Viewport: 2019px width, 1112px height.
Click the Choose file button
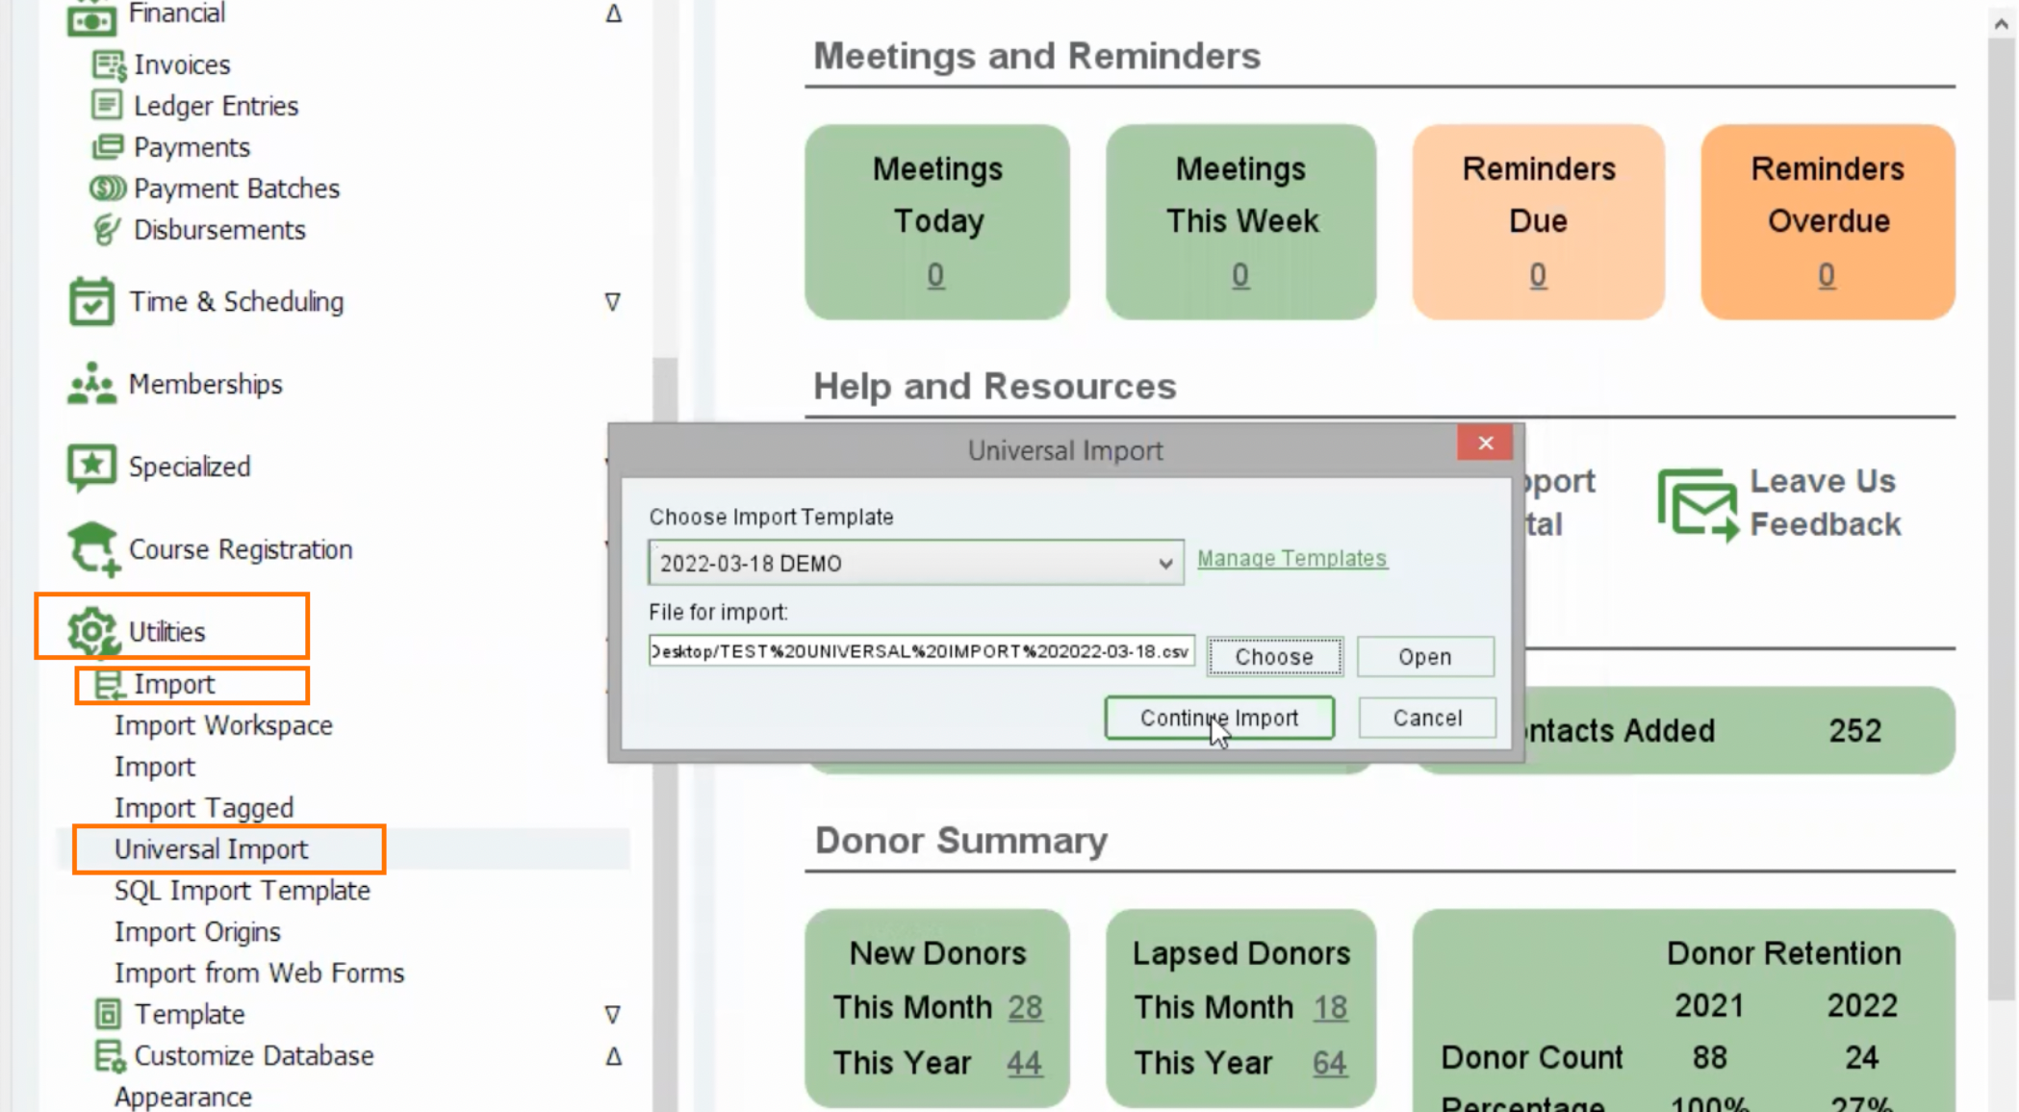click(1274, 656)
